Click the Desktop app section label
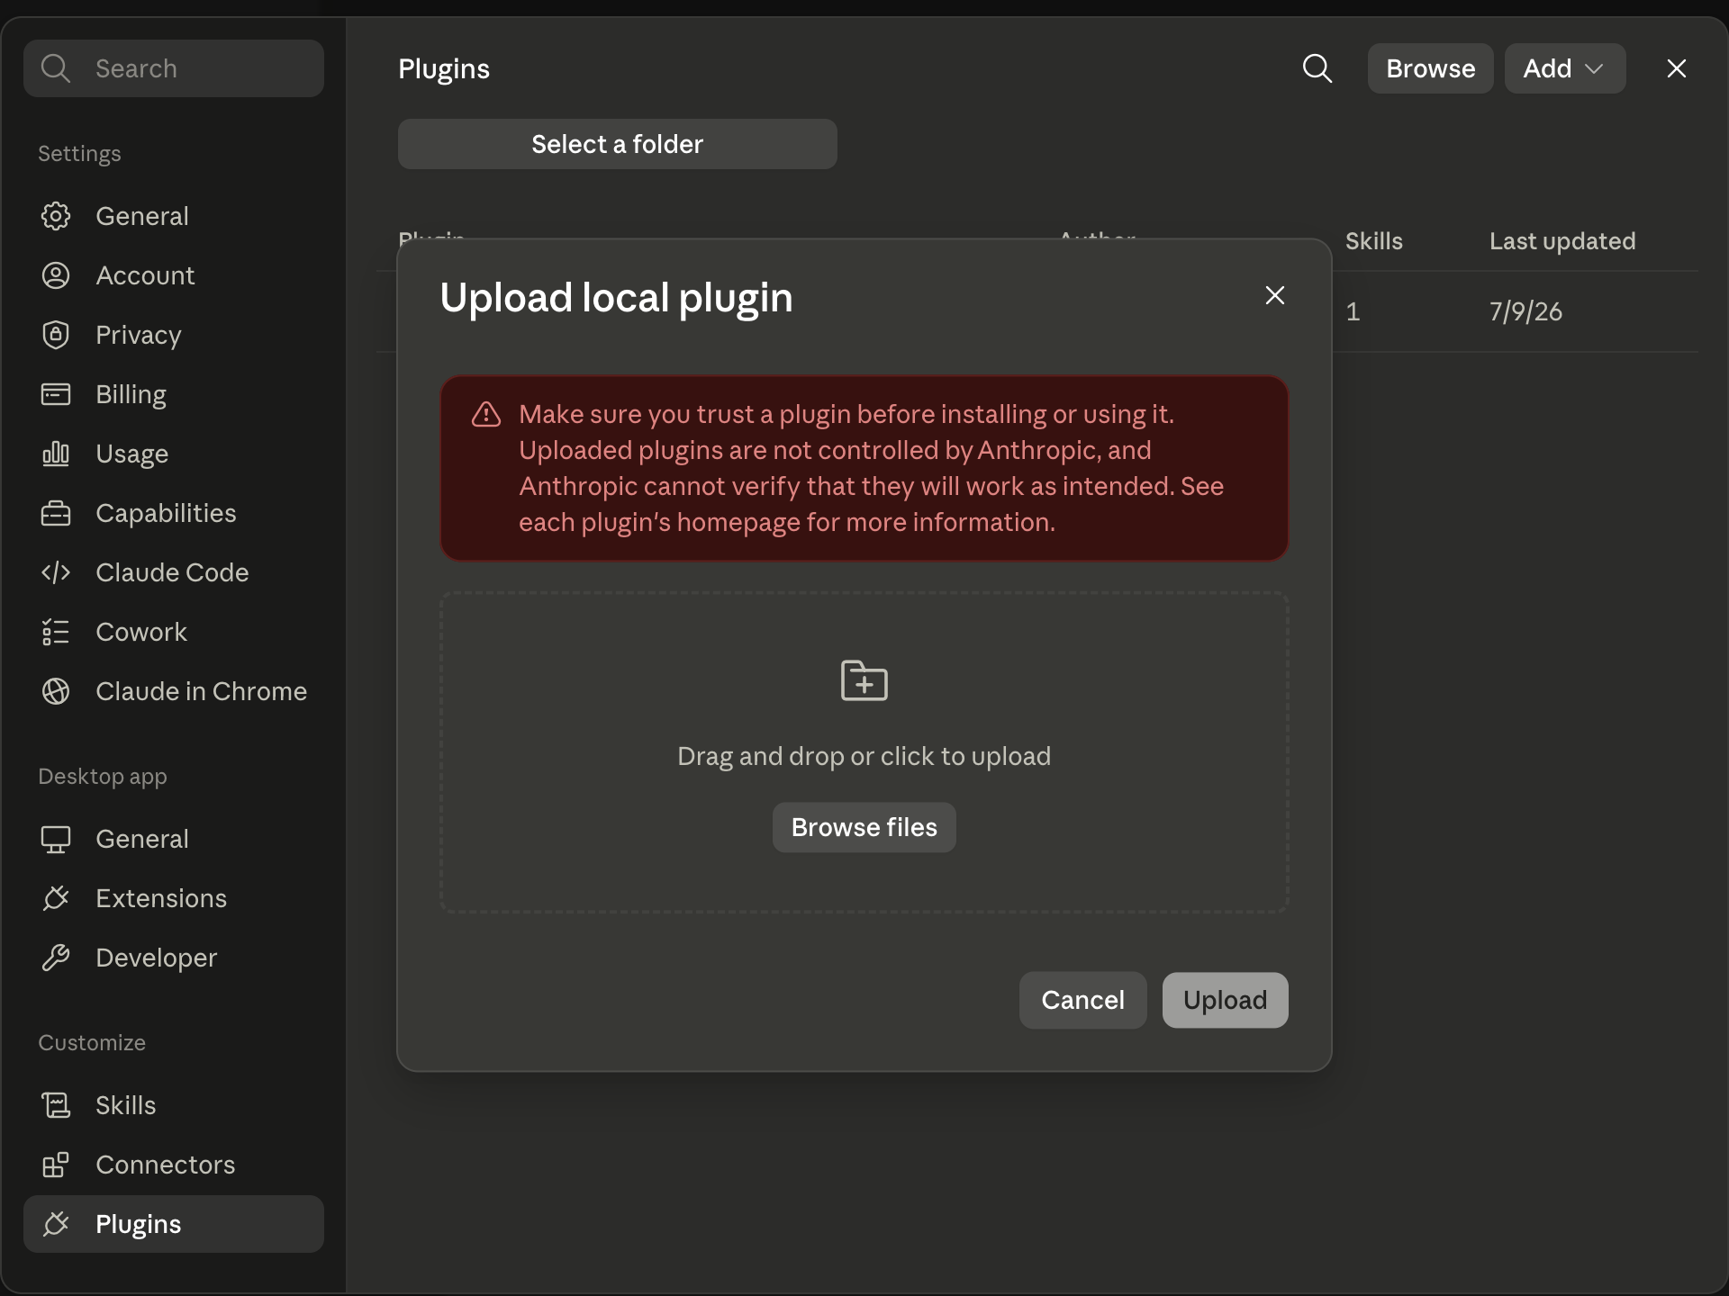Viewport: 1729px width, 1296px height. point(103,777)
